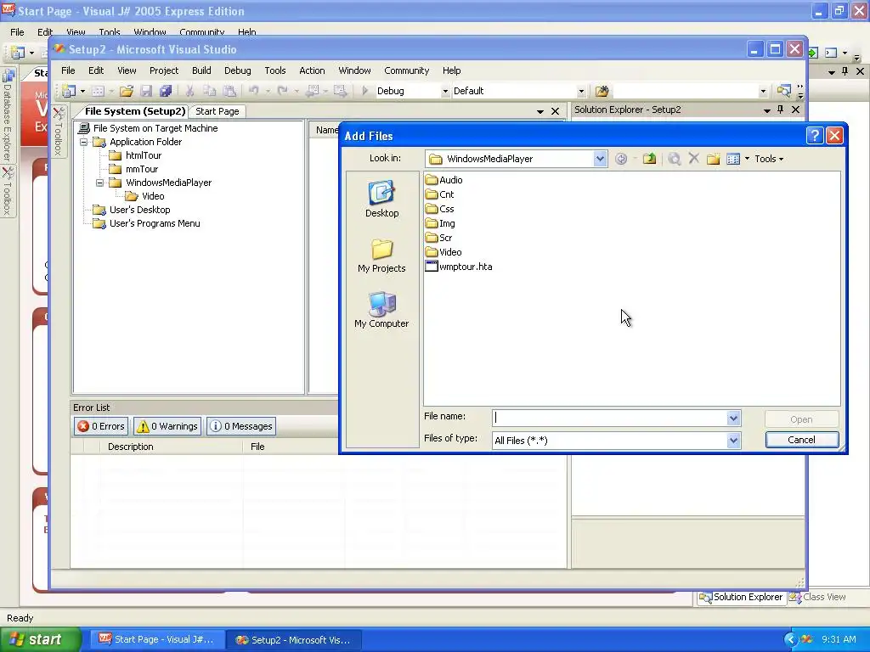This screenshot has height=652, width=870.
Task: Open the Img folder in file list
Action: 440,223
